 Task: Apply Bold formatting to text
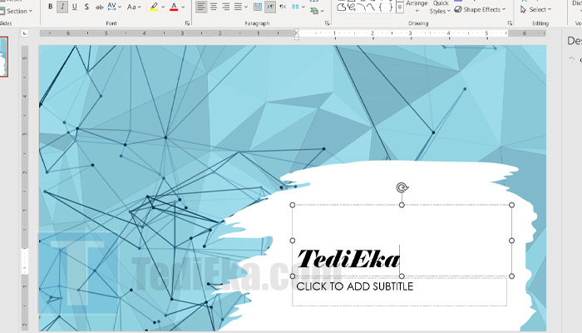[x=51, y=7]
